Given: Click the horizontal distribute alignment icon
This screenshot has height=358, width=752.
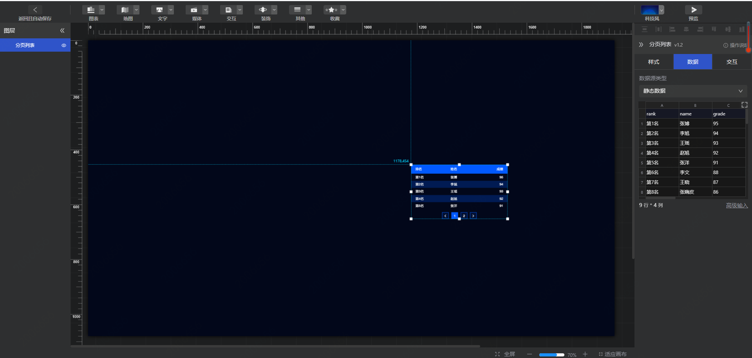Looking at the screenshot, I should coord(658,29).
